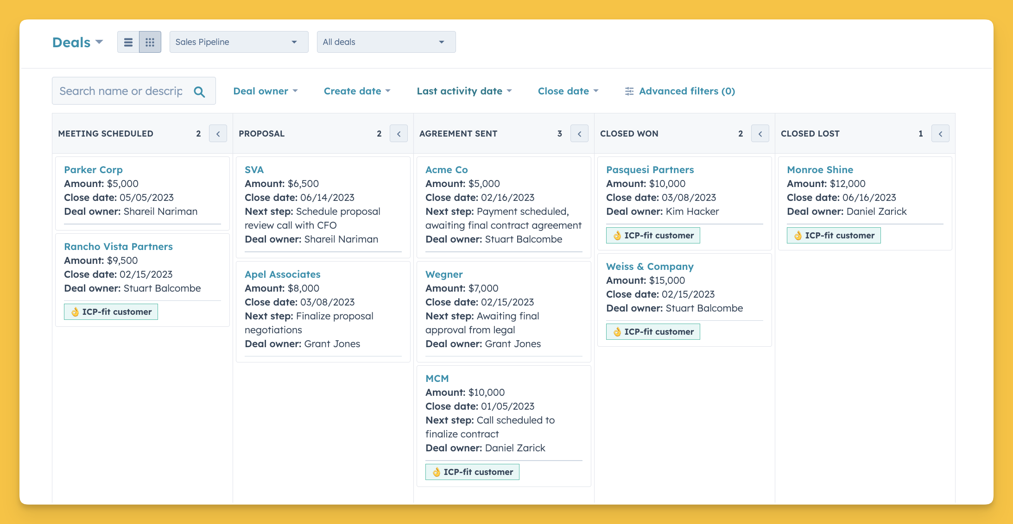The width and height of the screenshot is (1013, 524).
Task: Click the search magnifier icon
Action: [200, 91]
